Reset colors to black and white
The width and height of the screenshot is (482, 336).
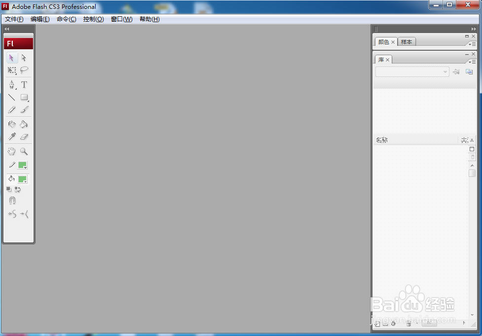point(9,190)
